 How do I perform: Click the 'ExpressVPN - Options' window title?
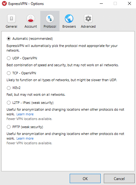[x=26, y=4]
